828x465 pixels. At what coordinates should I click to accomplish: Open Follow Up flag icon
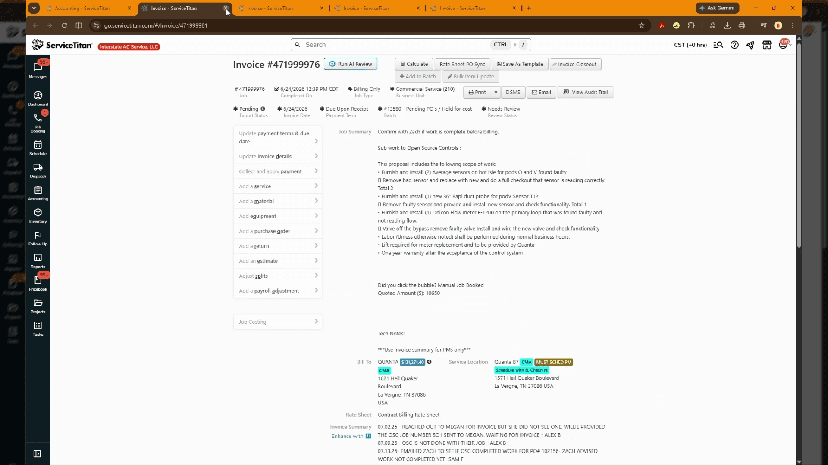click(38, 238)
